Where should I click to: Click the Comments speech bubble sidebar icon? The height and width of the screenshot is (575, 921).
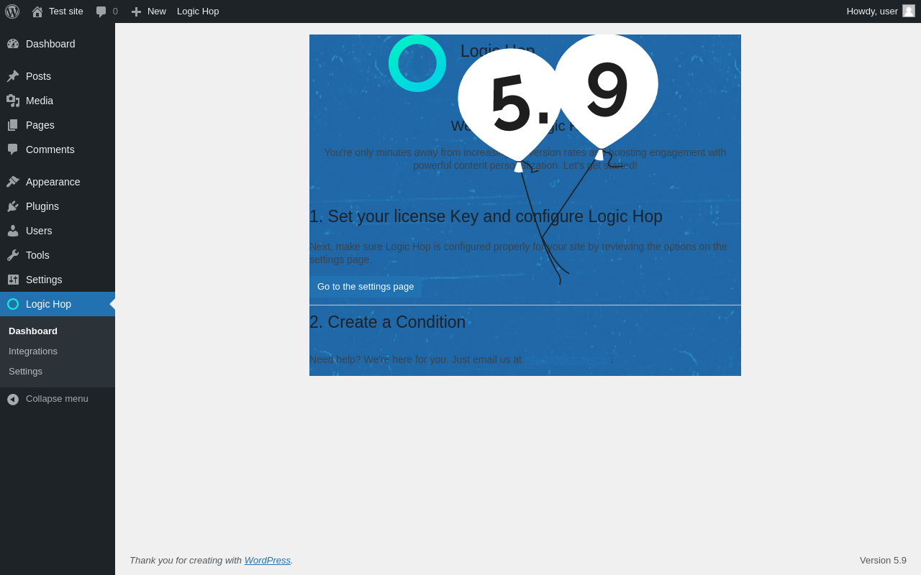point(13,149)
